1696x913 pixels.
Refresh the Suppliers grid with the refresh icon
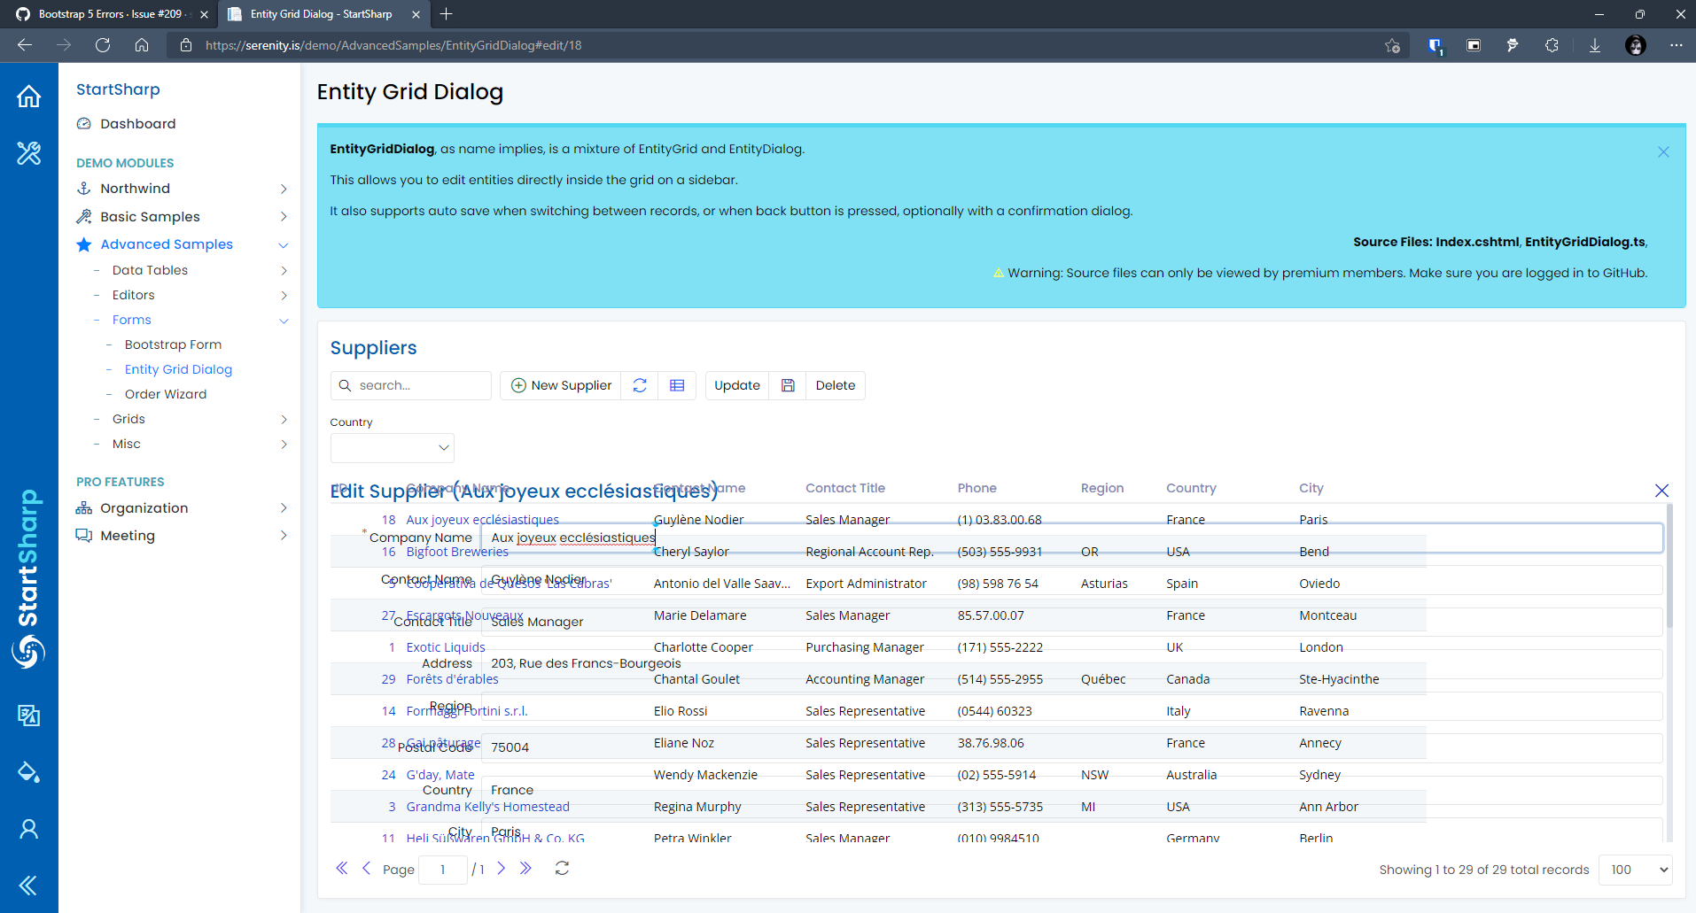tap(640, 385)
